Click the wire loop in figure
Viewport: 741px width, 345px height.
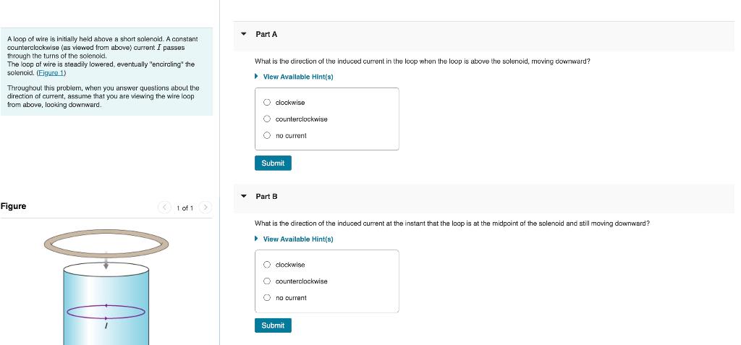click(x=106, y=244)
